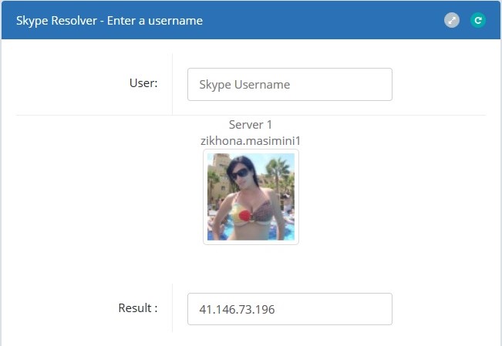Viewport: 502px width, 346px height.
Task: Click the 'User:' label
Action: (x=143, y=83)
